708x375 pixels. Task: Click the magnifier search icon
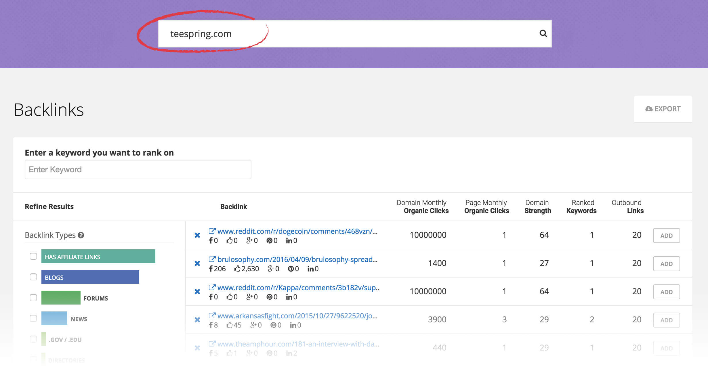[543, 34]
